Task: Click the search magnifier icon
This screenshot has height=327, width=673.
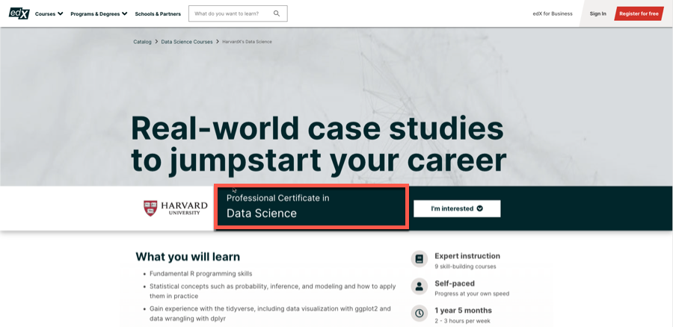Action: [x=277, y=13]
